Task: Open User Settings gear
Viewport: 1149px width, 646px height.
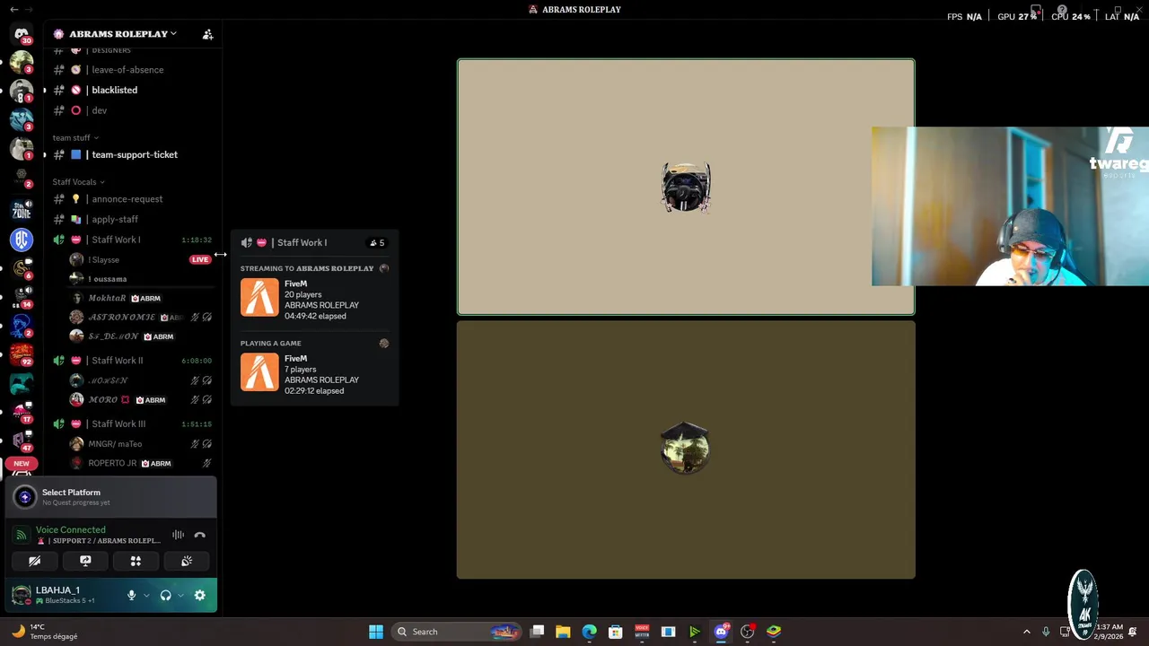Action: click(199, 595)
